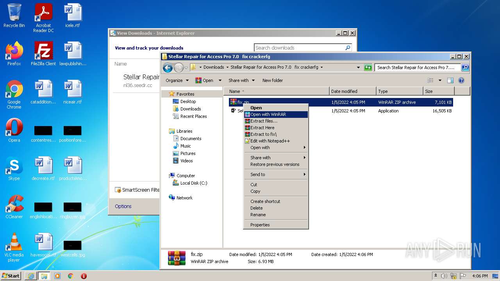The height and width of the screenshot is (281, 500).
Task: Open media player taskbar icon
Action: [x=57, y=276]
